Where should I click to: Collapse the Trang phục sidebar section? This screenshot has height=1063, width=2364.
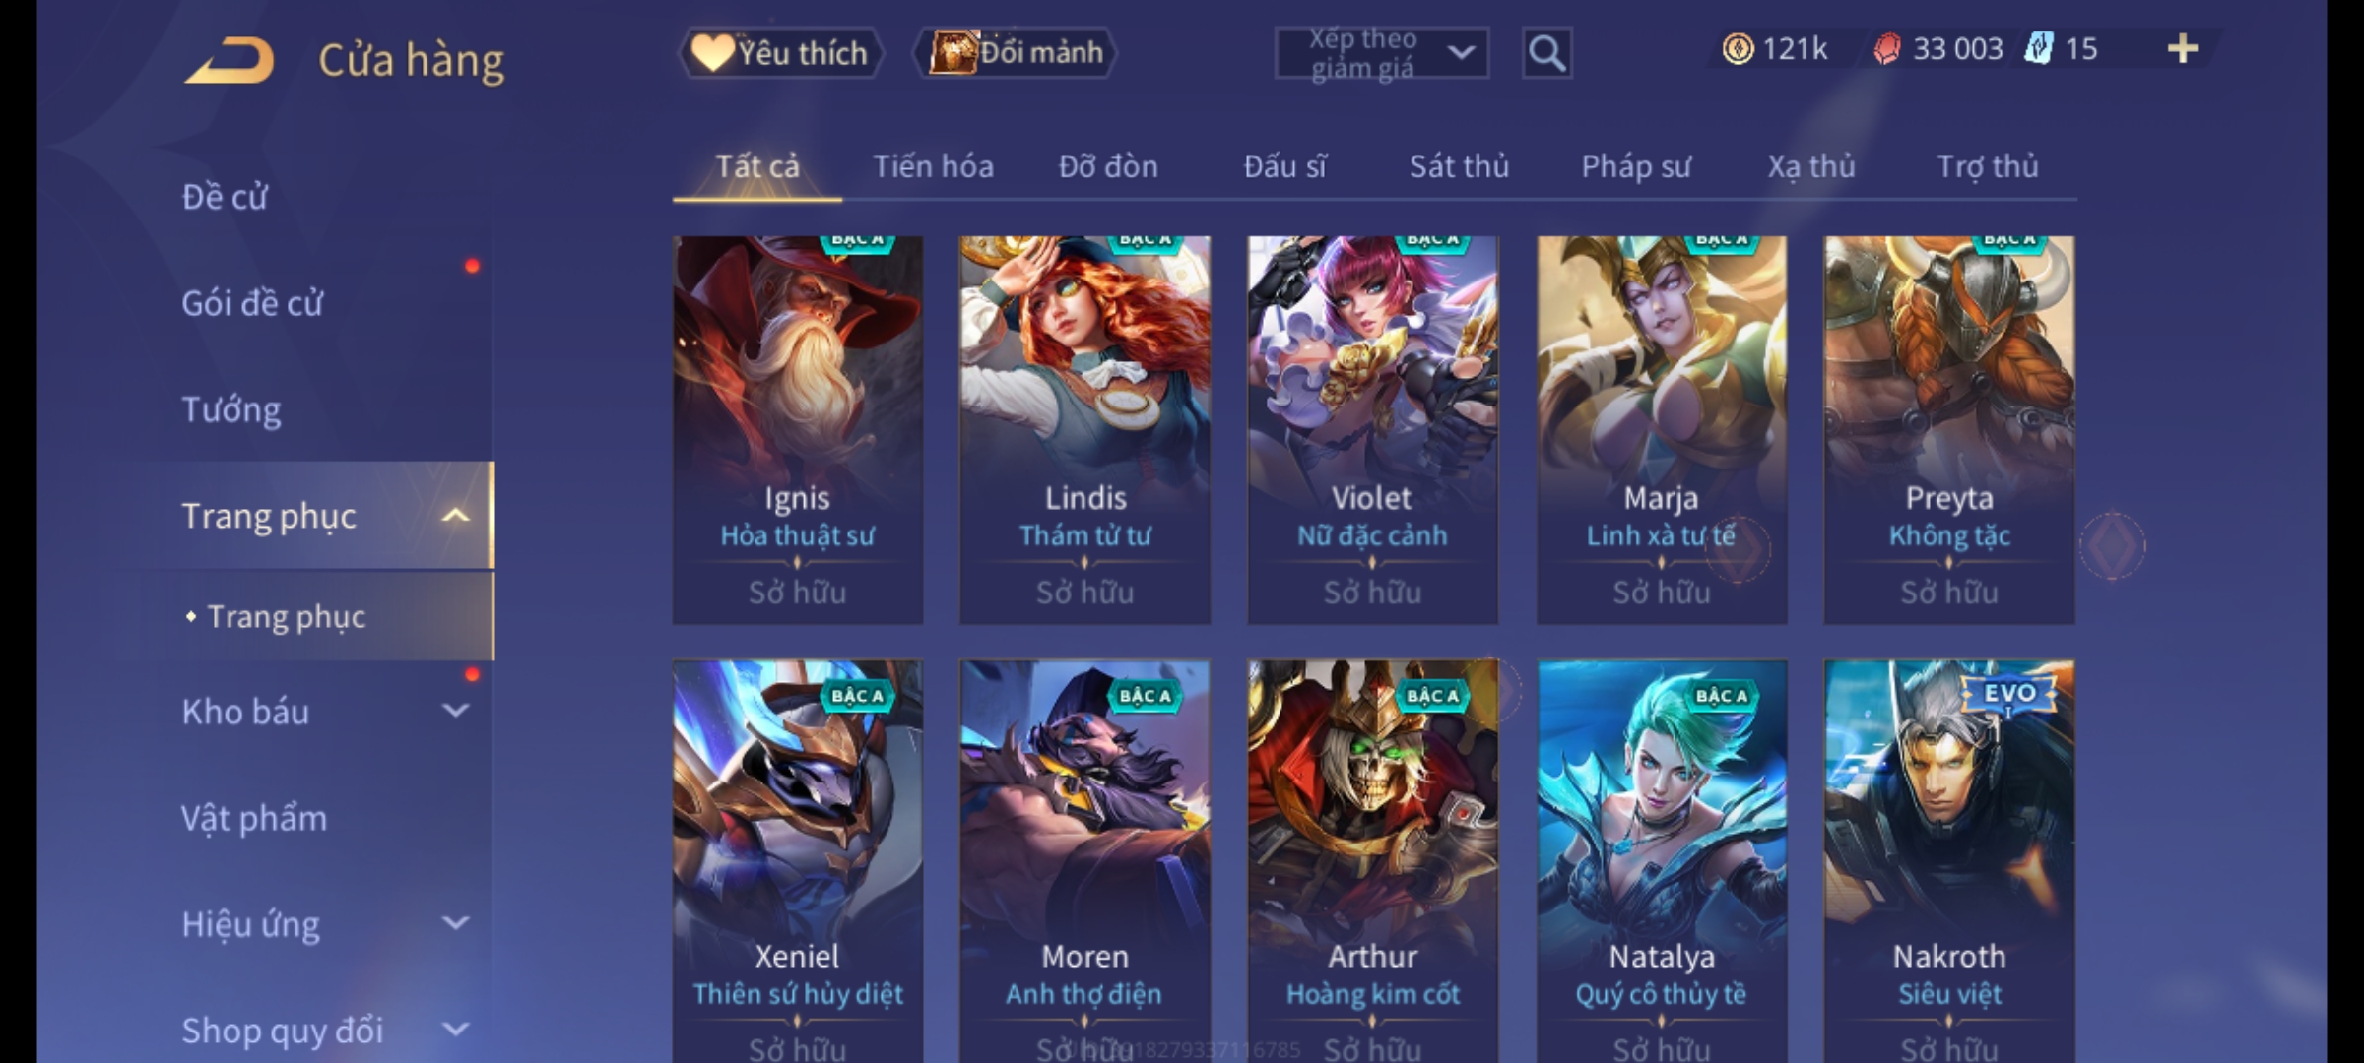[455, 516]
